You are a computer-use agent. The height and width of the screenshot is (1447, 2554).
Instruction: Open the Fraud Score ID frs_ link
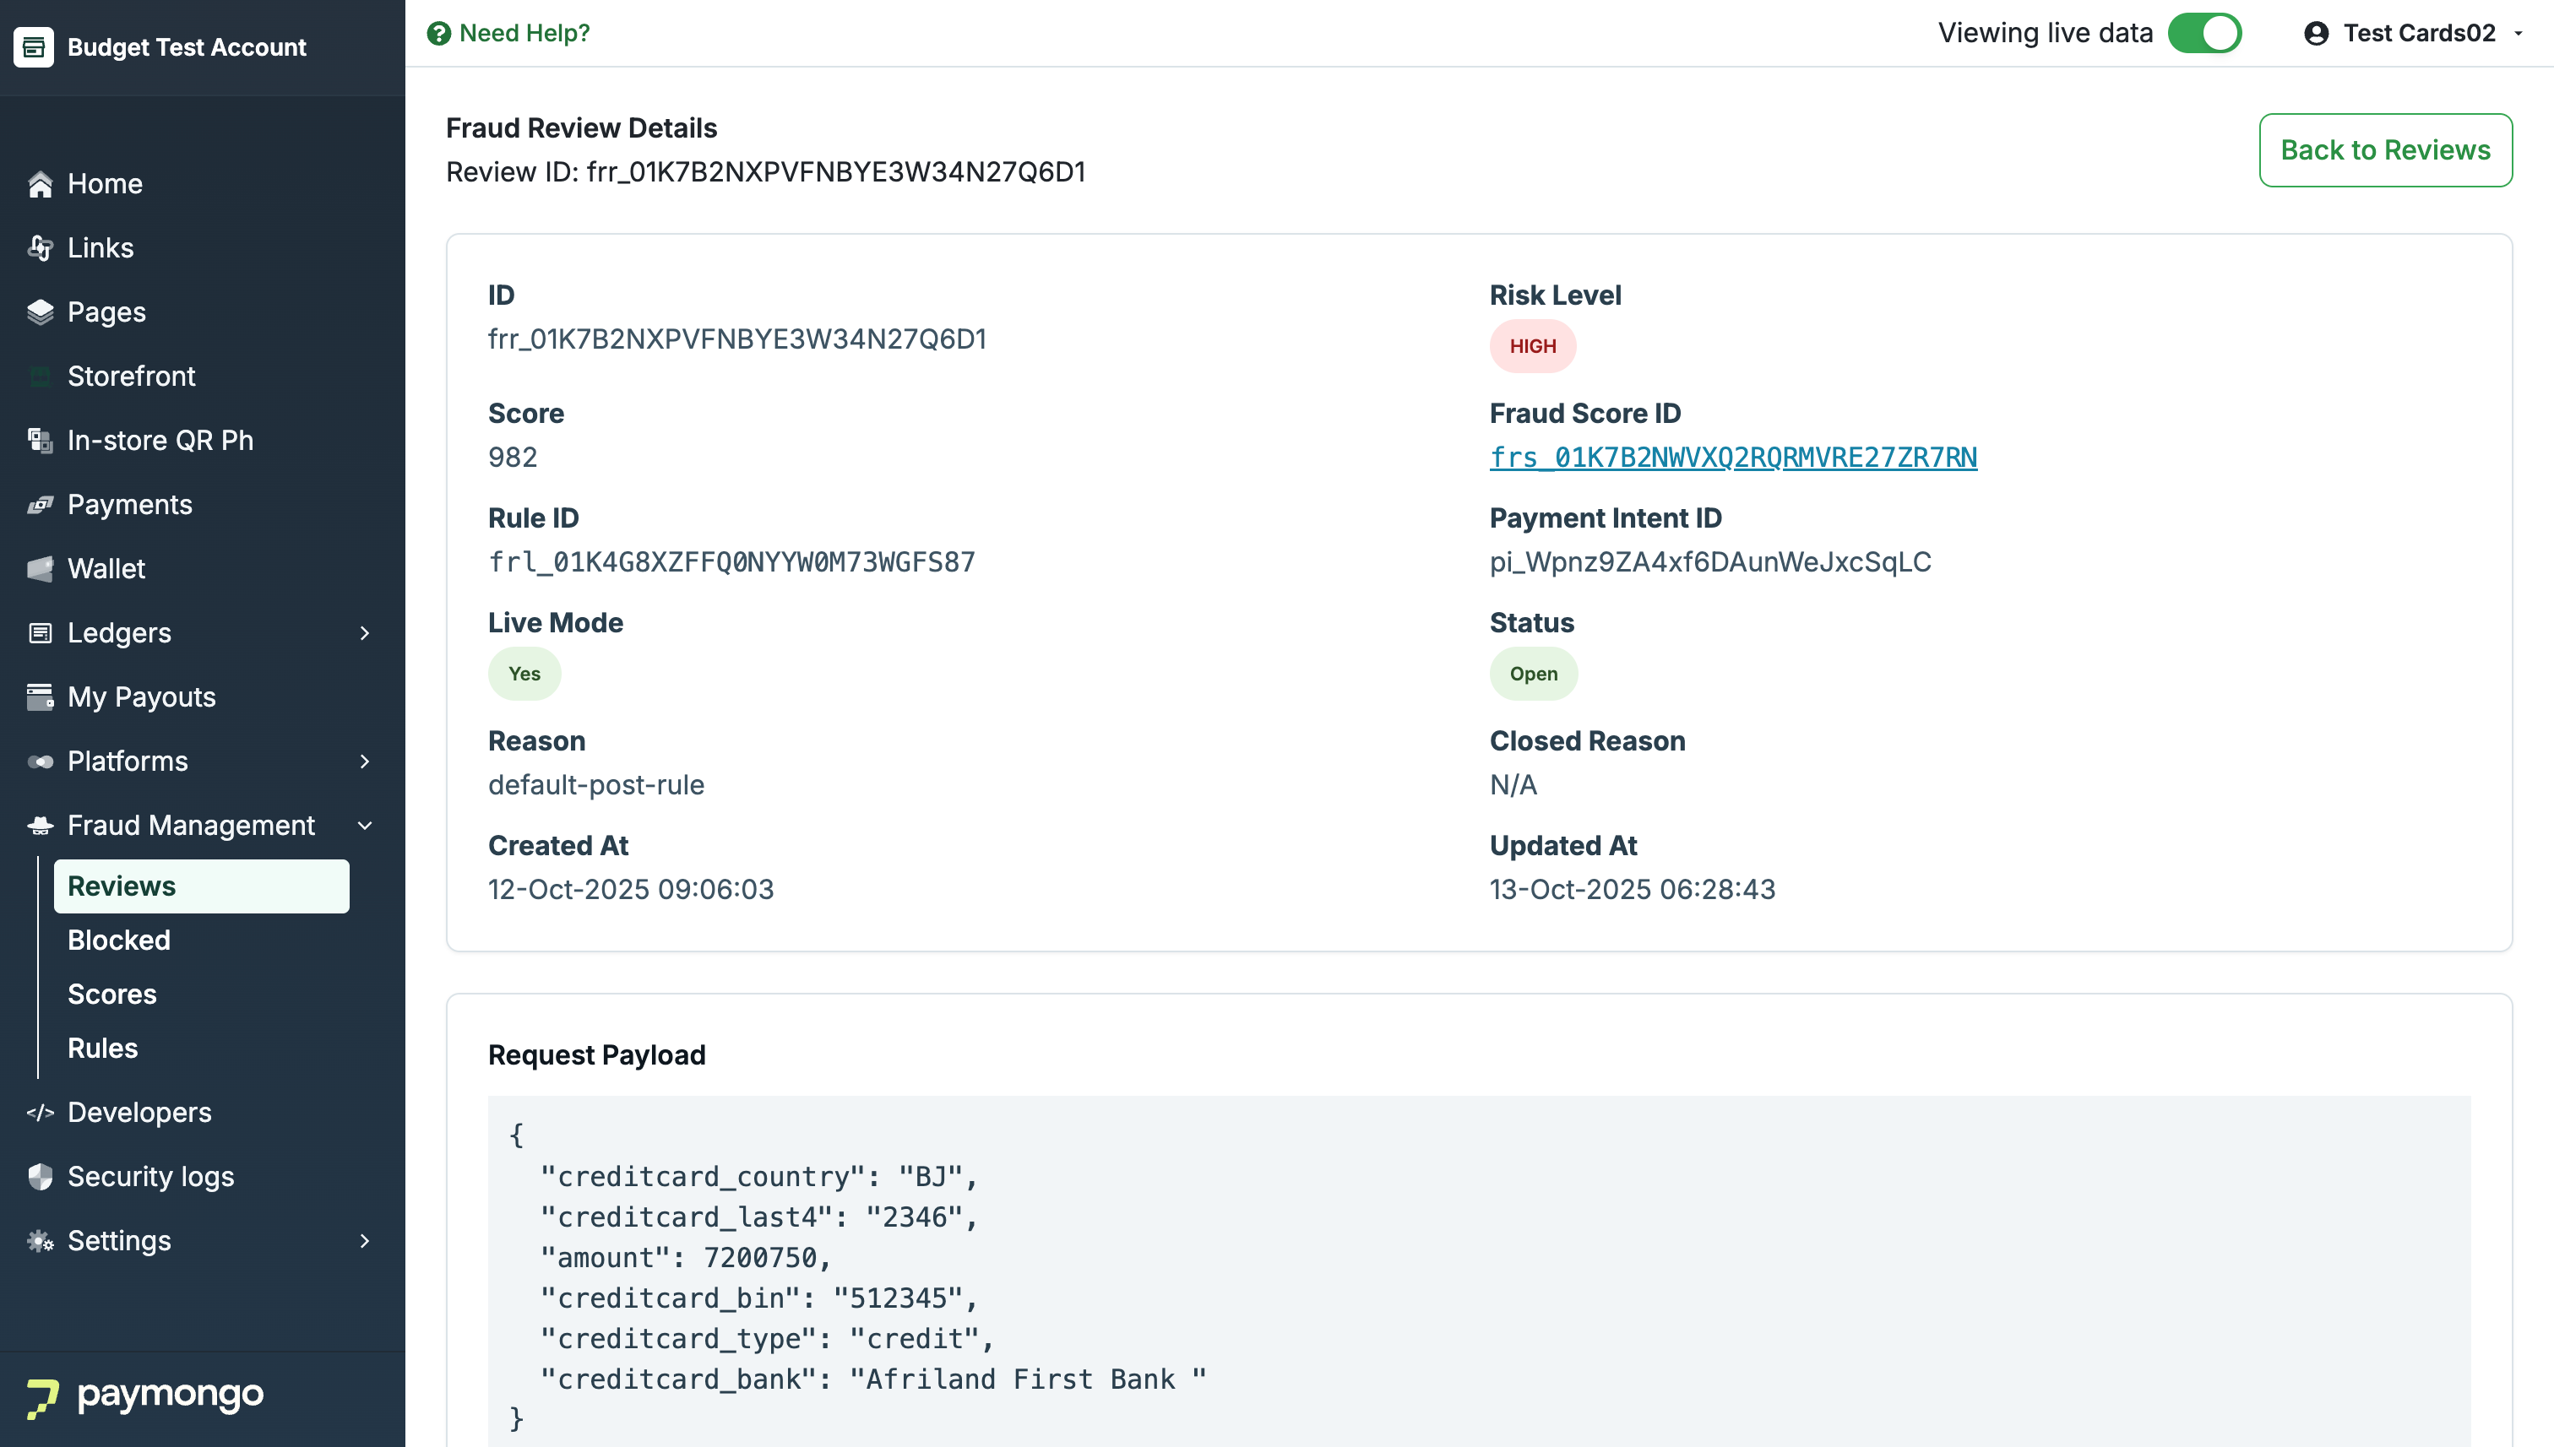point(1733,458)
